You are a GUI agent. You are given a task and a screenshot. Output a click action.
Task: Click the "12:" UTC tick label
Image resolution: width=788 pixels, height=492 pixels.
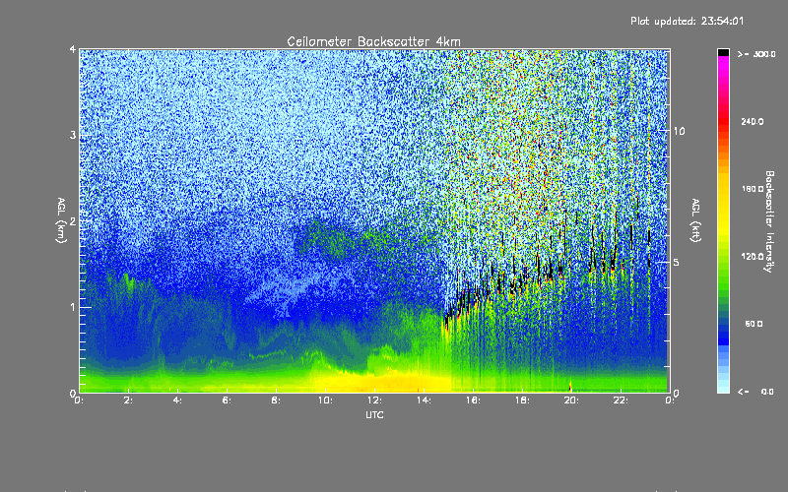pos(374,400)
